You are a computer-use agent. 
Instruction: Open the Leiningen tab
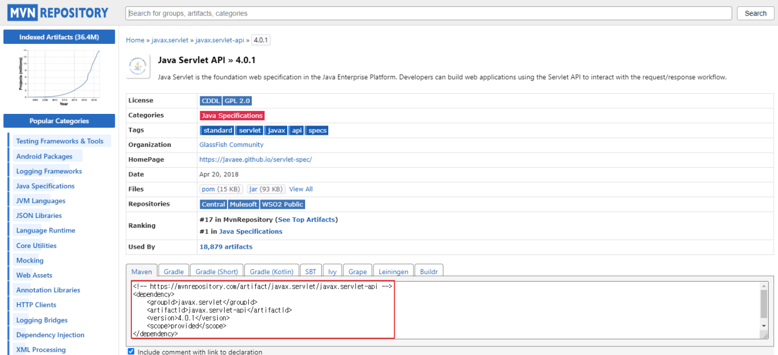(x=394, y=271)
